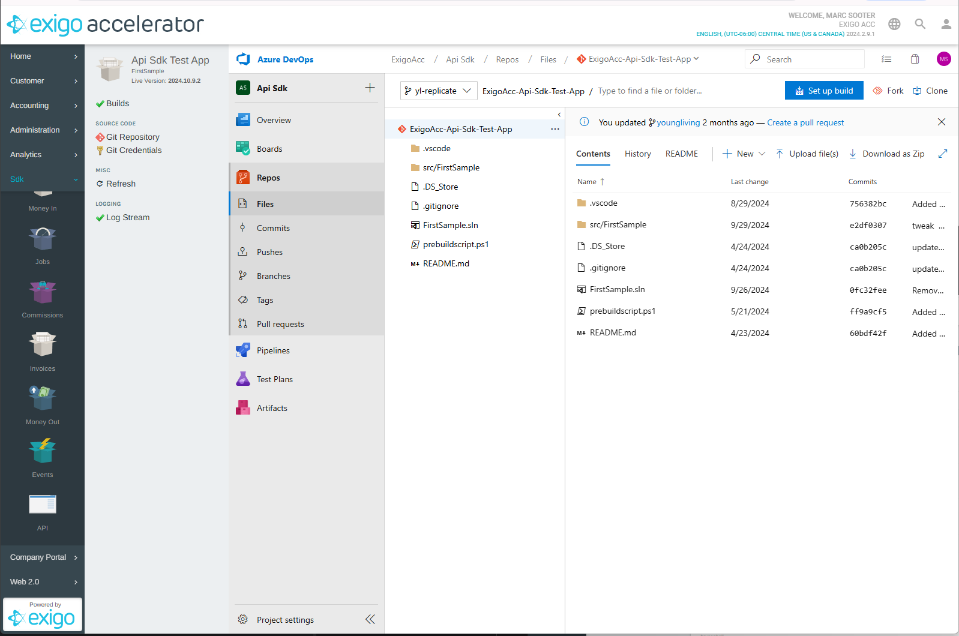Viewport: 959px width, 636px height.
Task: Switch to the History tab
Action: click(637, 154)
